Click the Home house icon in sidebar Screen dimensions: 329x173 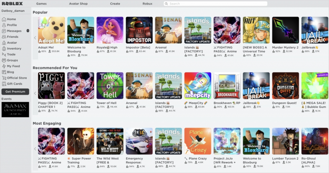pyautogui.click(x=4, y=19)
